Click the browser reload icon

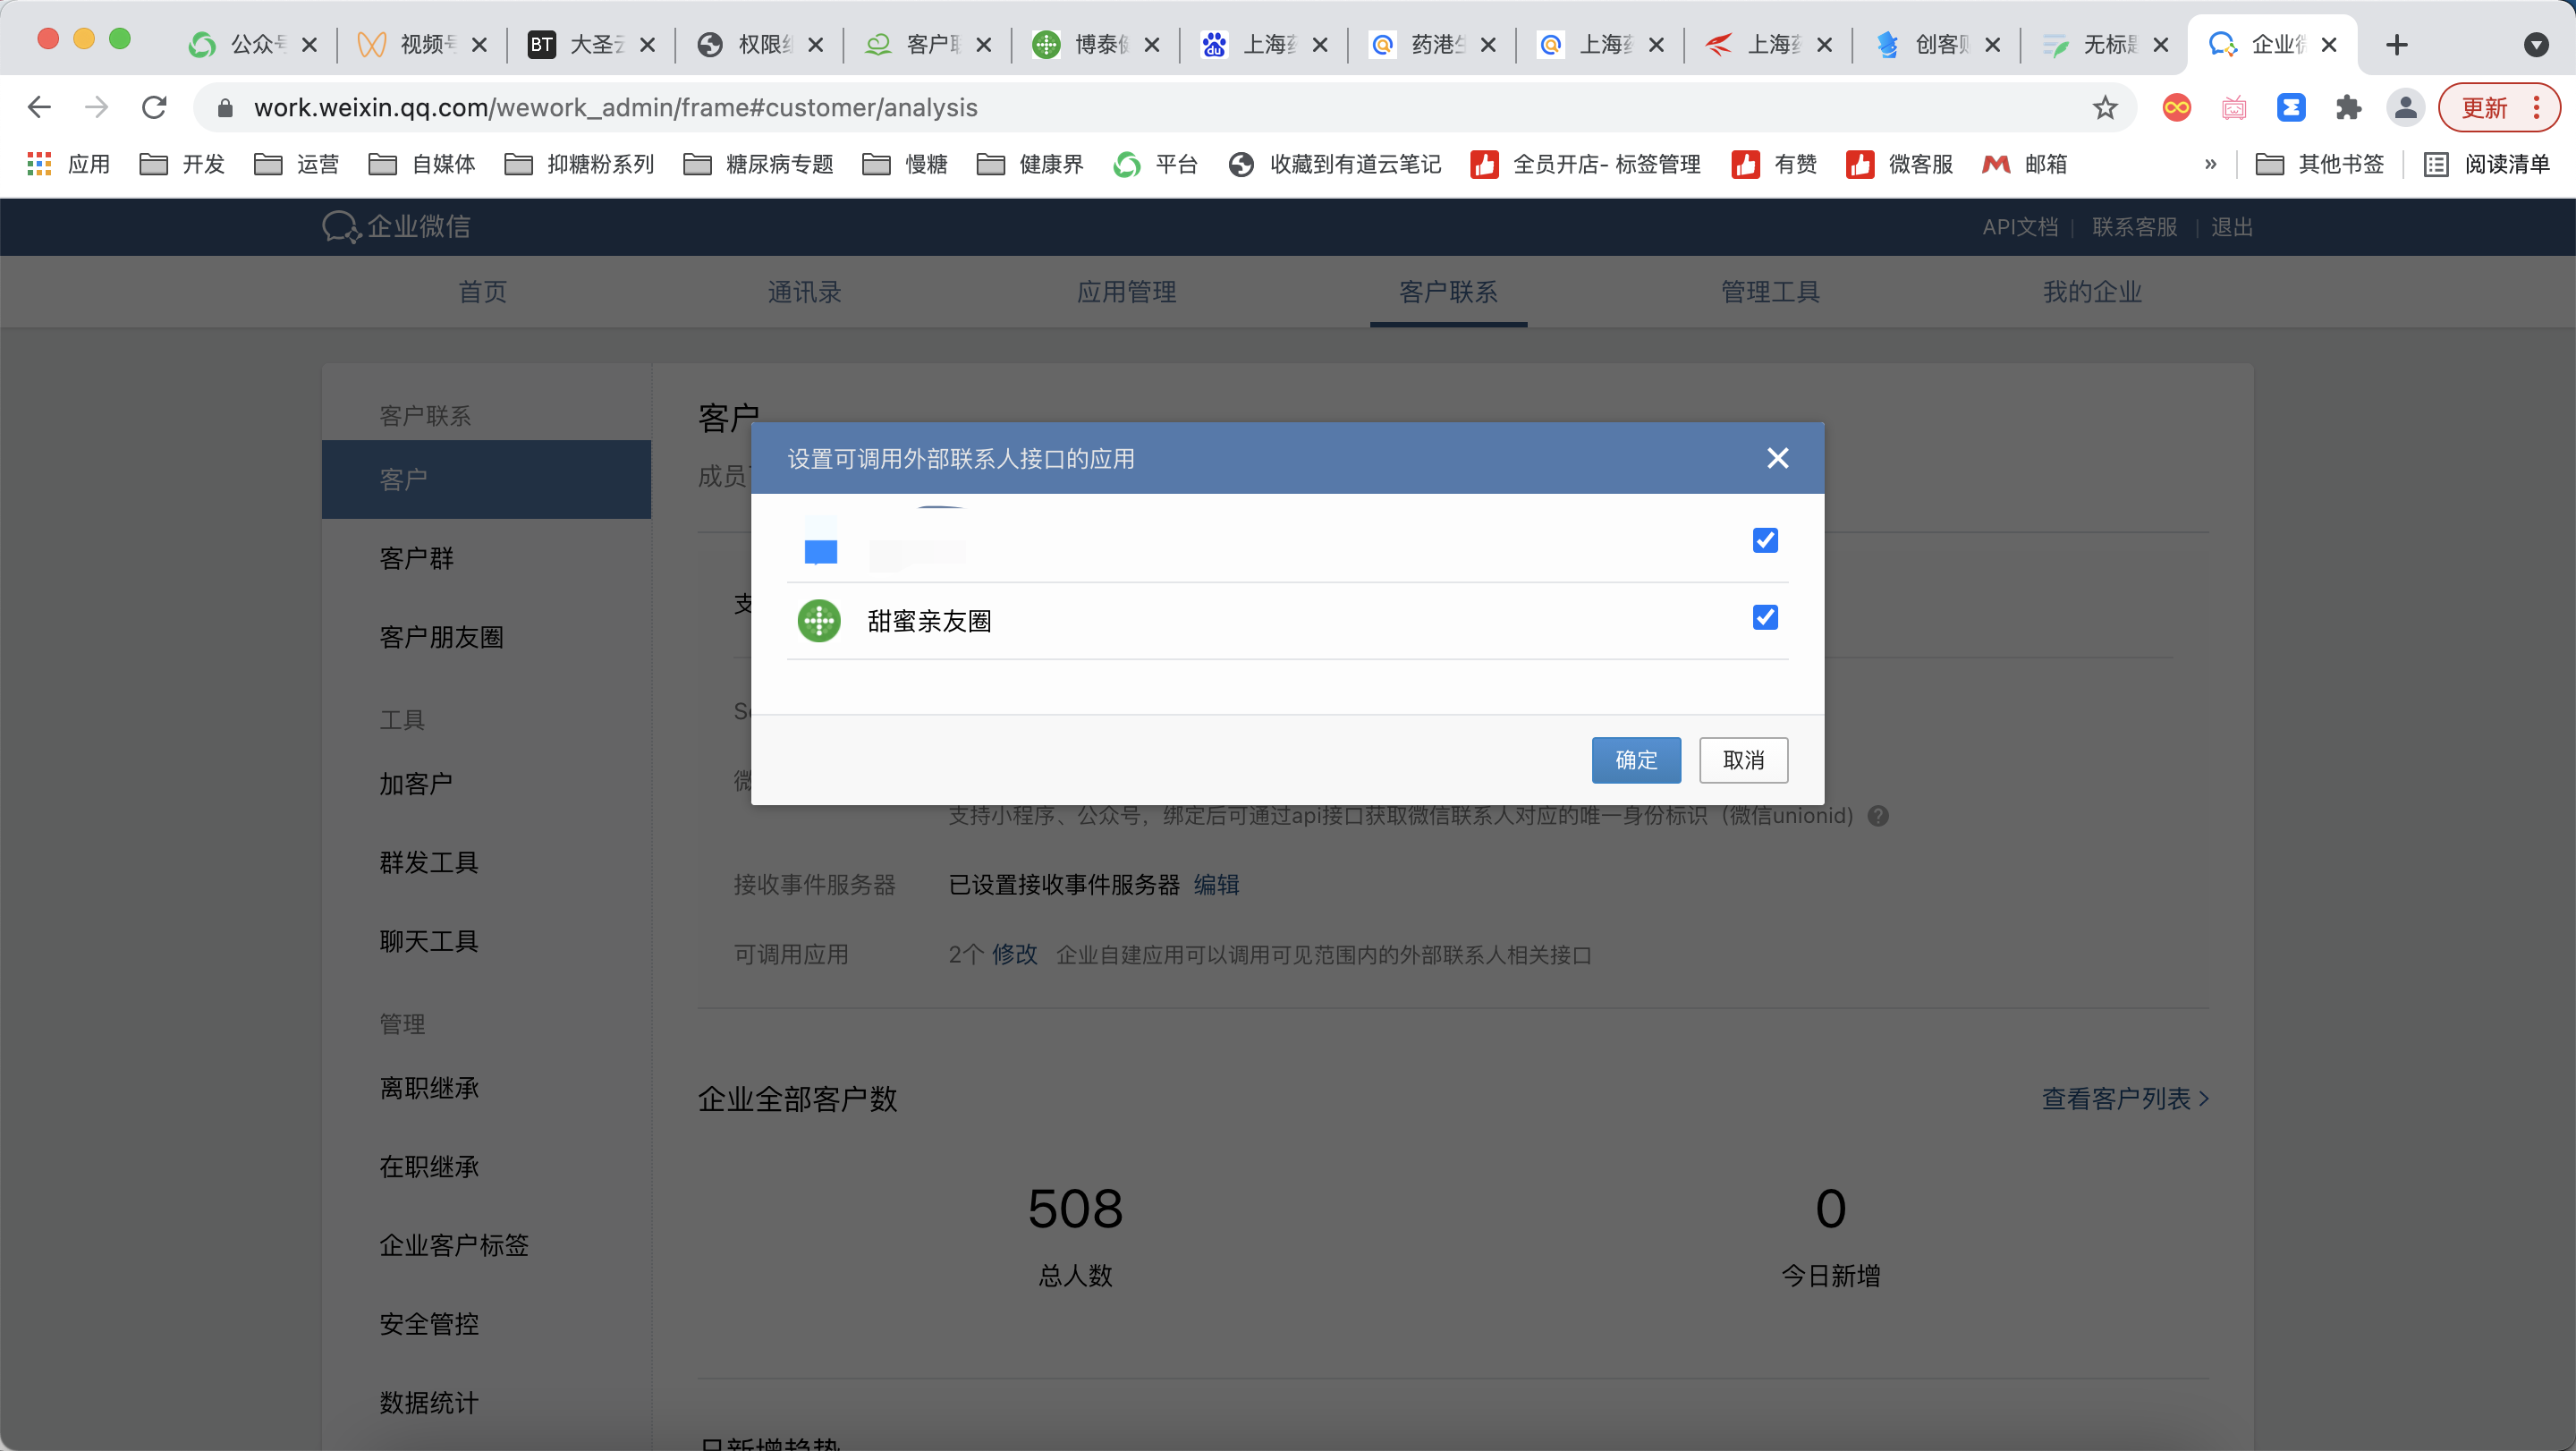(154, 108)
